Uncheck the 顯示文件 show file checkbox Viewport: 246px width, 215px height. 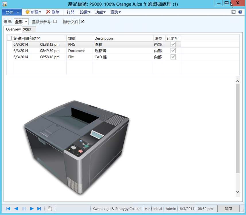coord(83,21)
